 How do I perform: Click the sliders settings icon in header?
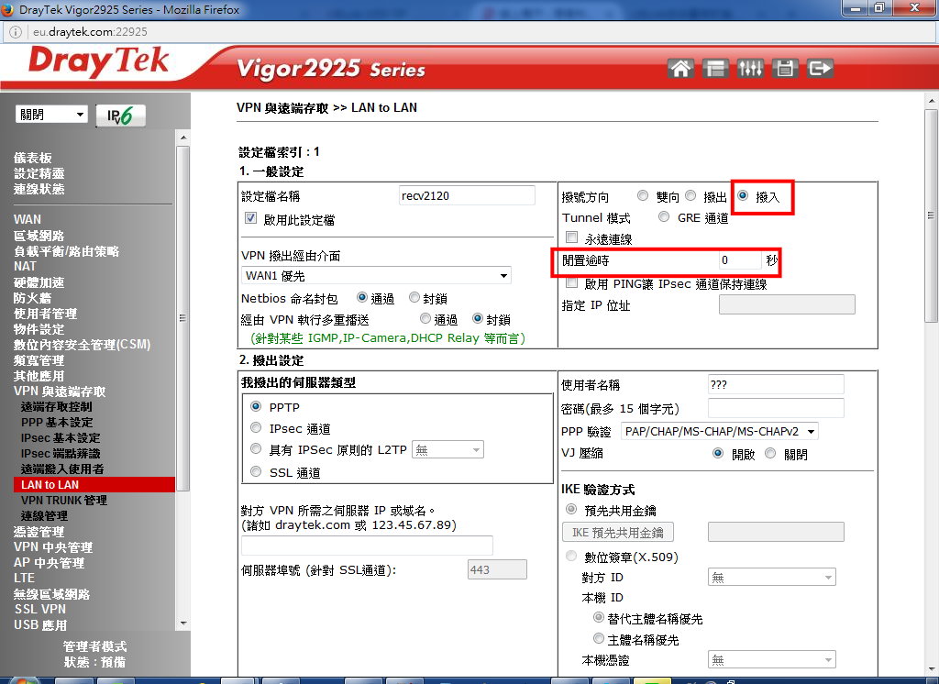[750, 68]
